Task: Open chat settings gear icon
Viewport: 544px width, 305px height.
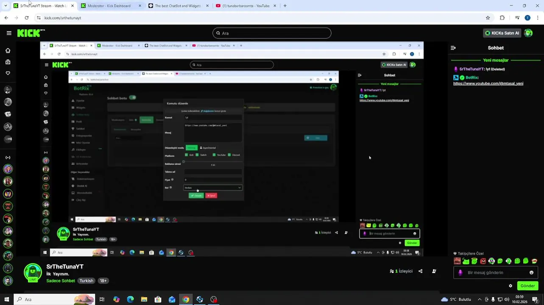Action: click(x=511, y=286)
